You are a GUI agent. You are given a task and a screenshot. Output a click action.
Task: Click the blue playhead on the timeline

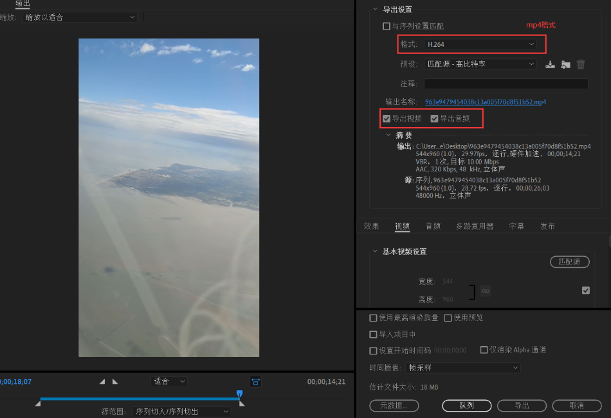click(x=240, y=392)
